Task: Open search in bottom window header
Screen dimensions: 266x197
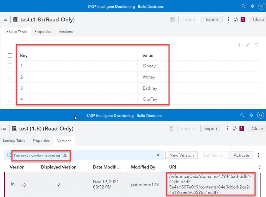Action: [x=242, y=115]
